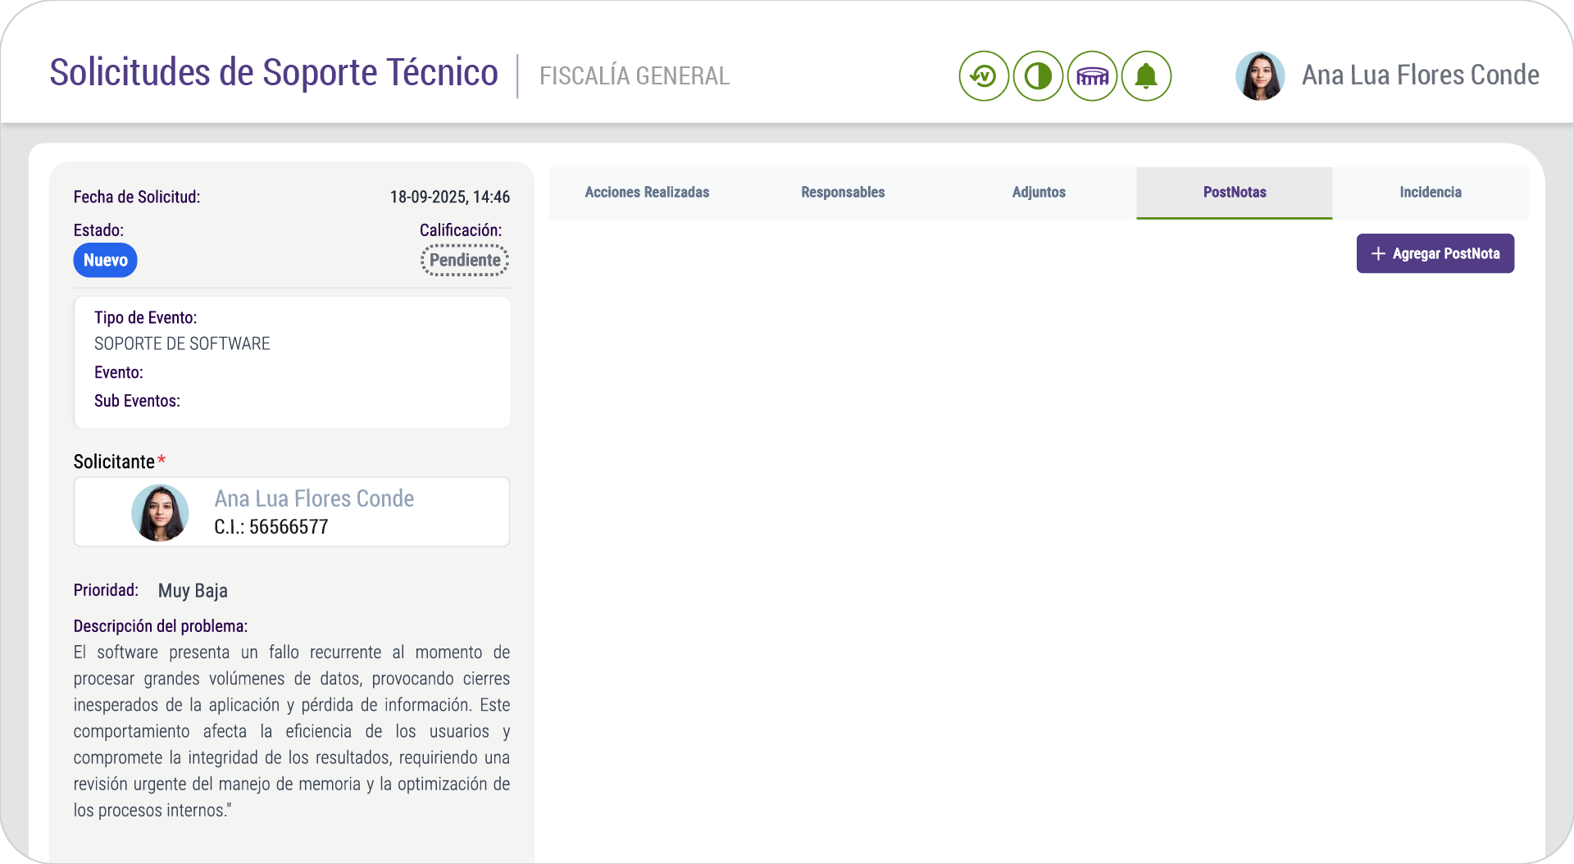
Task: Toggle the blue Nuevo estado badge
Action: click(105, 260)
